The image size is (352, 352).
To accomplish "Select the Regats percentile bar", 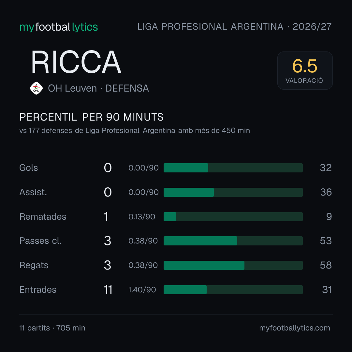I will click(233, 265).
